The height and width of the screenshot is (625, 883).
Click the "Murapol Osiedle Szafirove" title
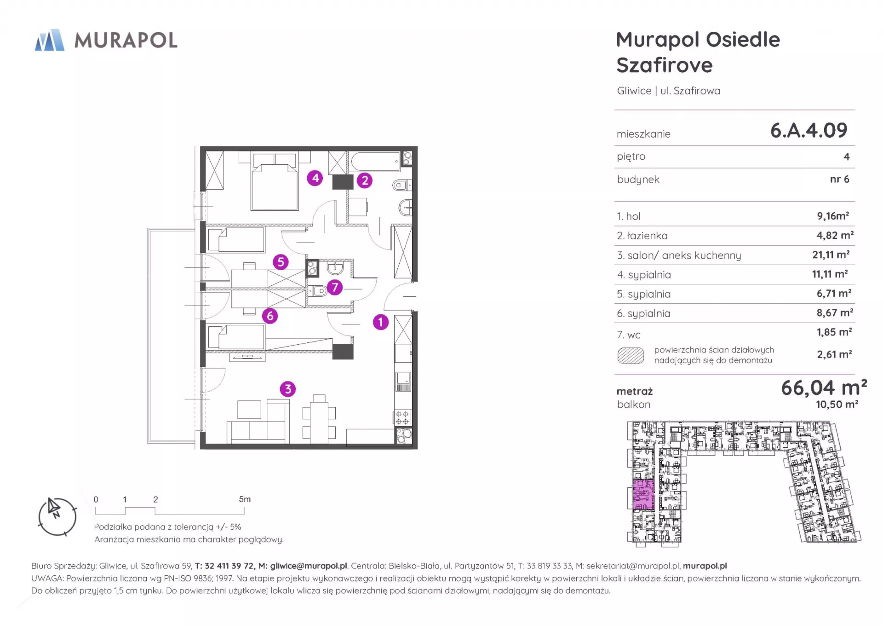[x=698, y=52]
